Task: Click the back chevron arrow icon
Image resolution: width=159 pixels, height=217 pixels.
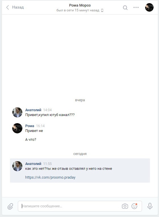Action: (x=8, y=7)
